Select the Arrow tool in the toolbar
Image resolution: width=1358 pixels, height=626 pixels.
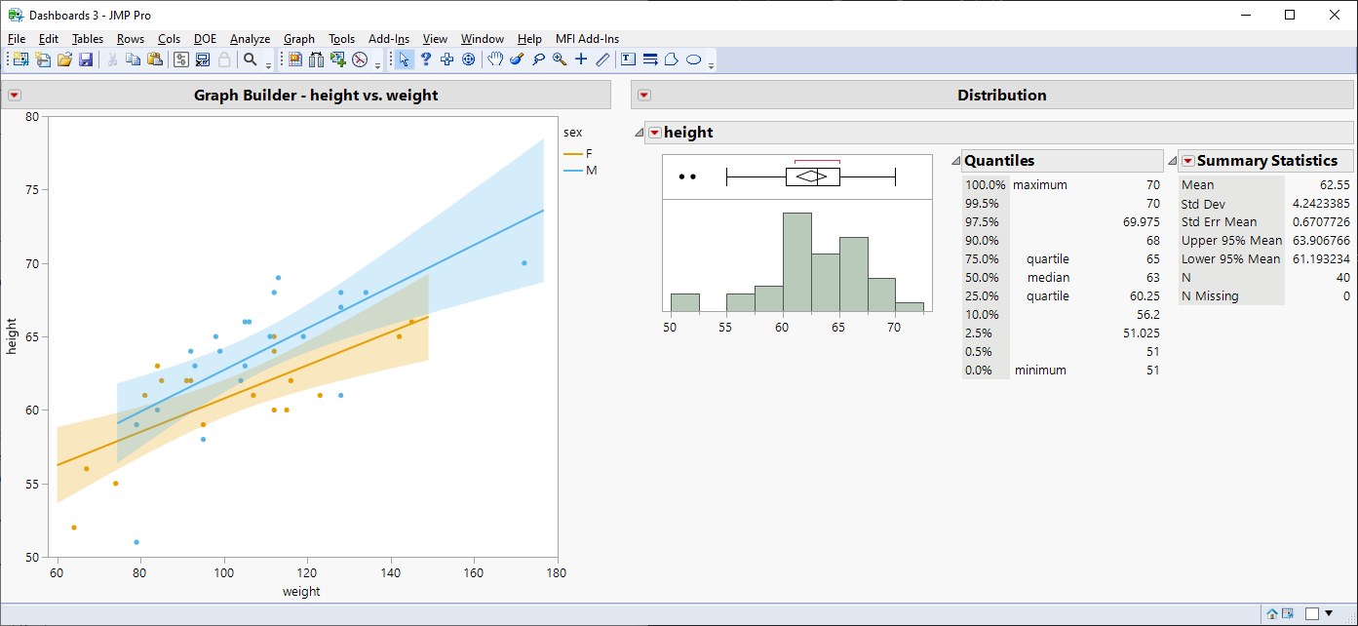pyautogui.click(x=404, y=59)
